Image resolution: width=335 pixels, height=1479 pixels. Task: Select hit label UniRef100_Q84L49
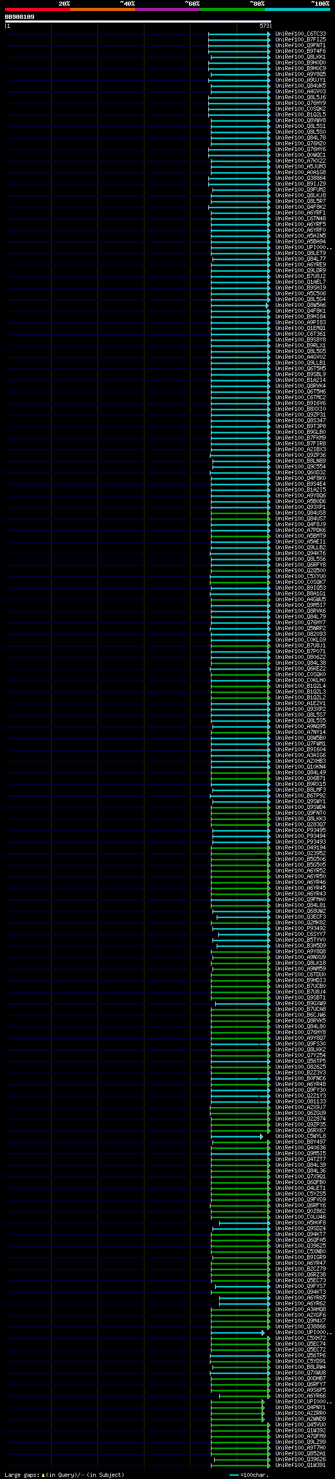[x=300, y=772]
